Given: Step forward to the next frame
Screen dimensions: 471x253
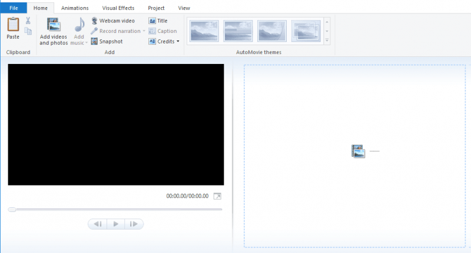Looking at the screenshot, I should [134, 224].
